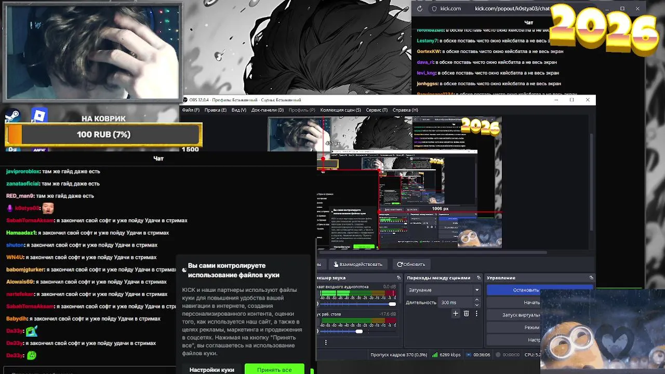
Task: Click the webcam thumbnail in OBS preview
Action: pyautogui.click(x=299, y=133)
